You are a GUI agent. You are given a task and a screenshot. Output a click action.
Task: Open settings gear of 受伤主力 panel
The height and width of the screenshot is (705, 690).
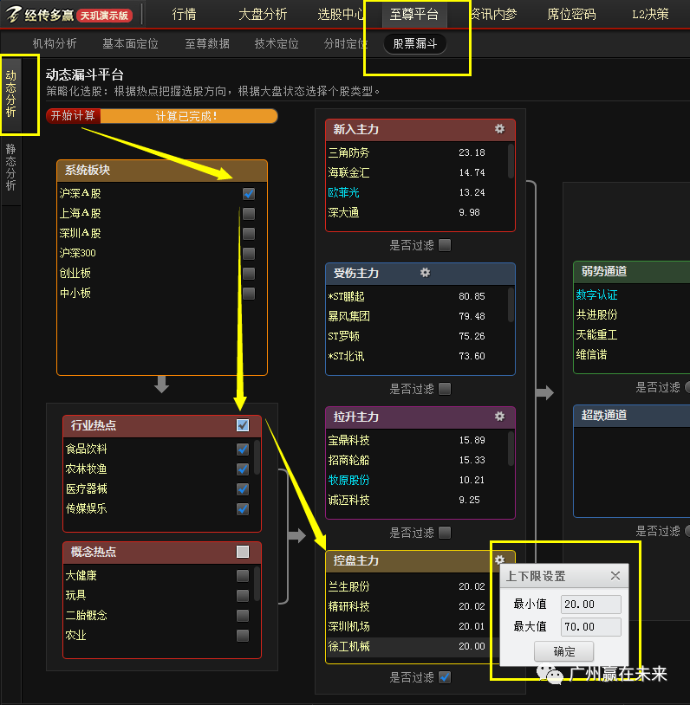pyautogui.click(x=425, y=273)
